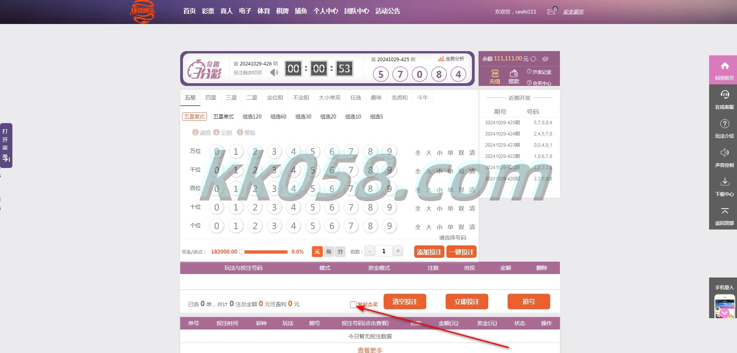Mute countdown with speaker icon
Image resolution: width=737 pixels, height=353 pixels.
(x=274, y=72)
